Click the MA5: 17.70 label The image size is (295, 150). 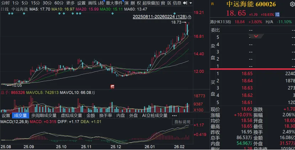click(40, 9)
